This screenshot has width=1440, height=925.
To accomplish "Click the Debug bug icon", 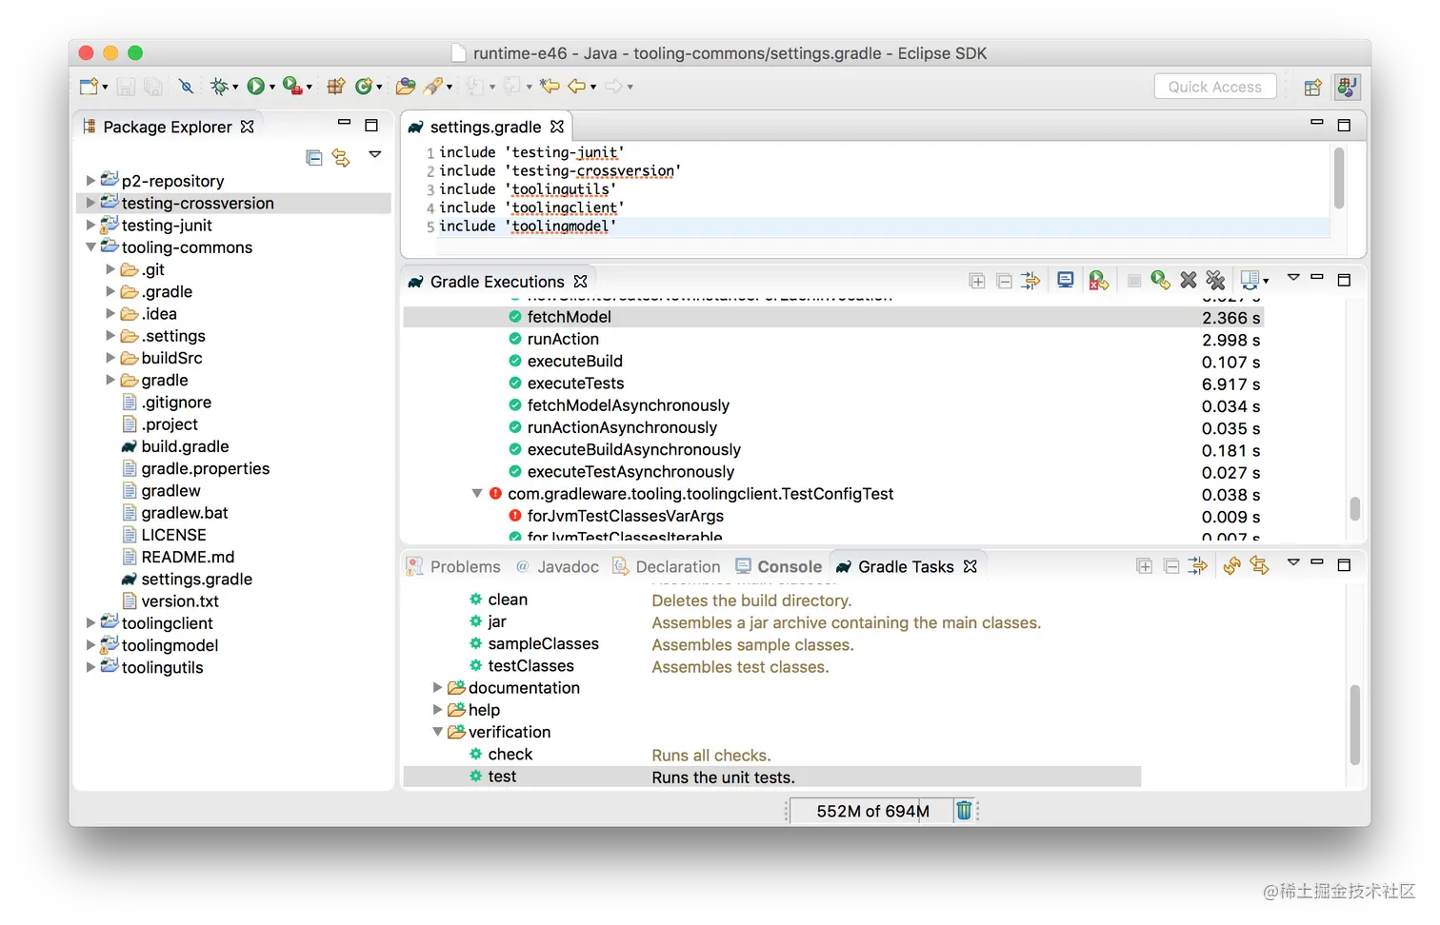I will pos(220,87).
